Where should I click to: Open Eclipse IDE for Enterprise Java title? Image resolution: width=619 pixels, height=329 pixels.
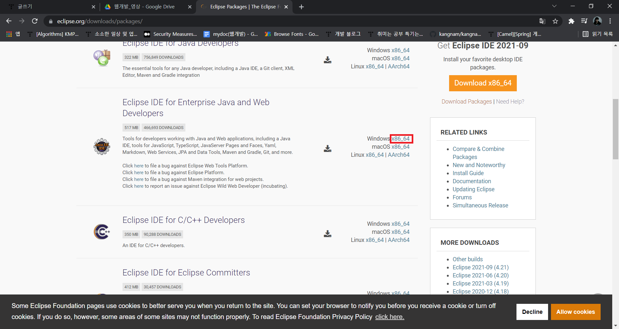[x=196, y=108]
